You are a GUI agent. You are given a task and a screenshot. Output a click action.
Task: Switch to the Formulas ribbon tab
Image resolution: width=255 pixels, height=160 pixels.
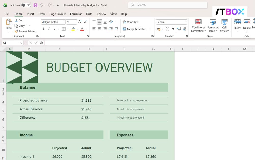tap(76, 14)
